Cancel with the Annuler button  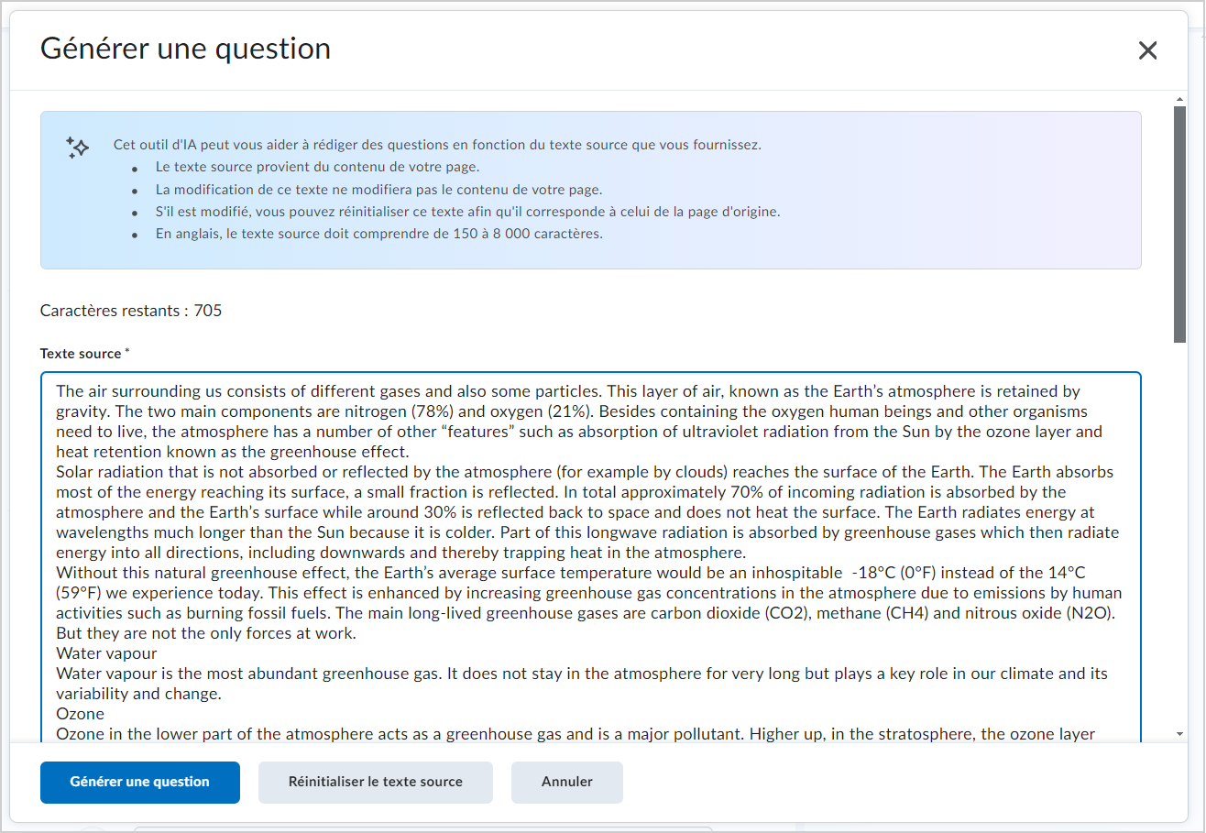point(567,782)
